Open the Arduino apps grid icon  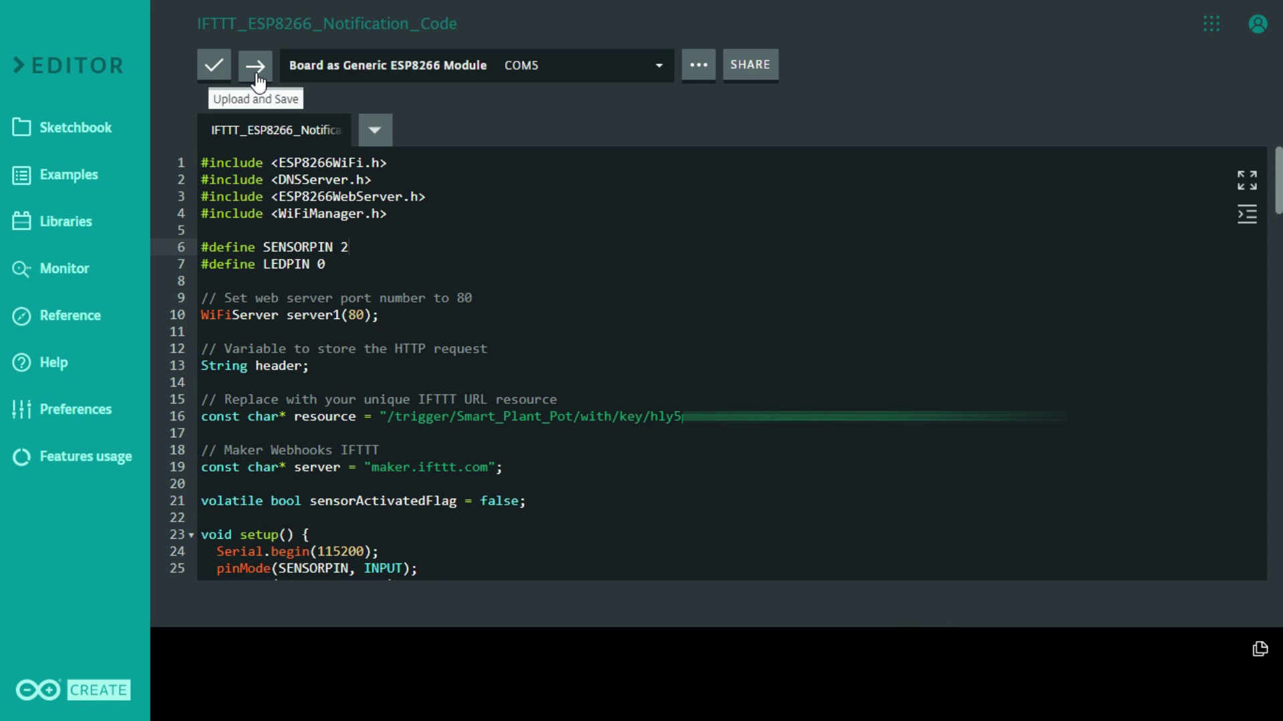click(x=1211, y=24)
